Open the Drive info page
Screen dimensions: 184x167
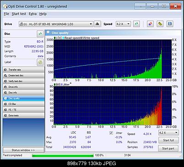point(23,87)
